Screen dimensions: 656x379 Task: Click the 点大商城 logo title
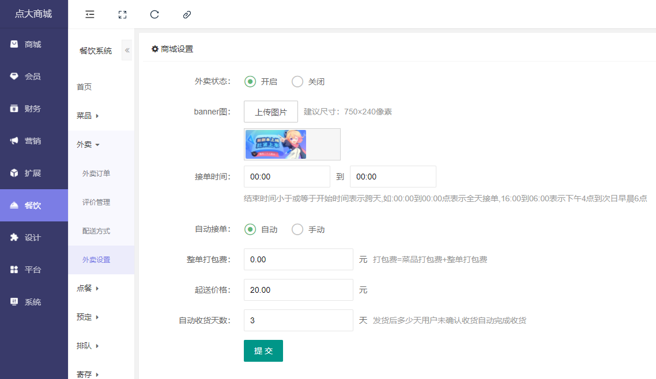tap(33, 14)
